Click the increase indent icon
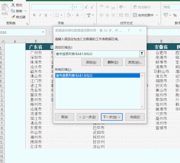 pyautogui.click(x=127, y=15)
